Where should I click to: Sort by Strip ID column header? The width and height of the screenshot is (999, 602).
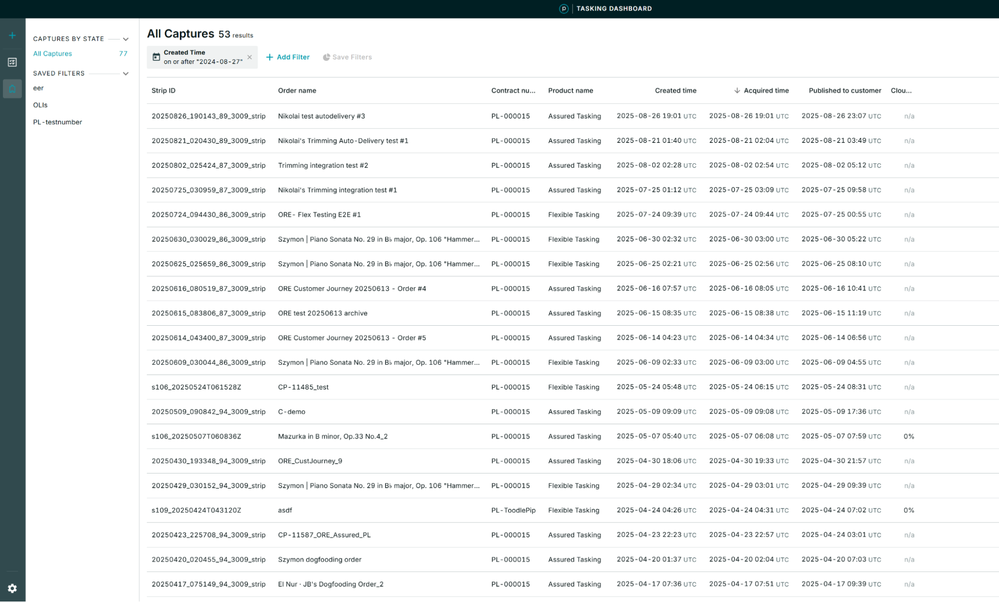(x=163, y=90)
